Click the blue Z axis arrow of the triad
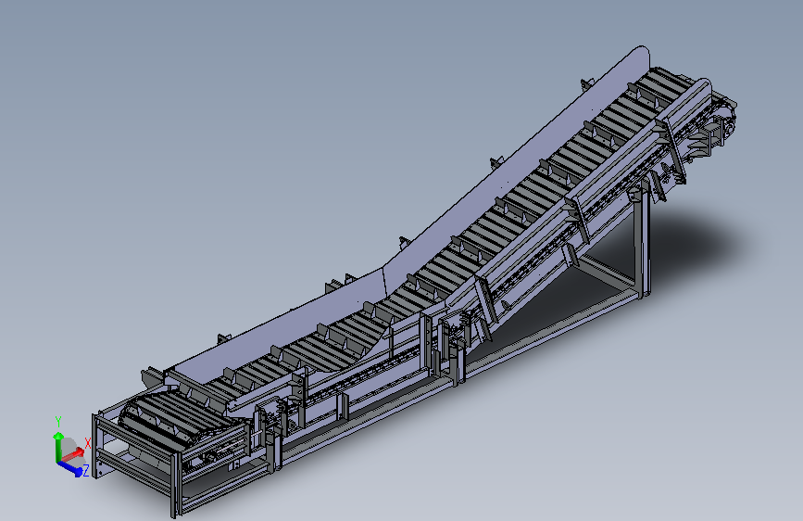 pos(70,468)
